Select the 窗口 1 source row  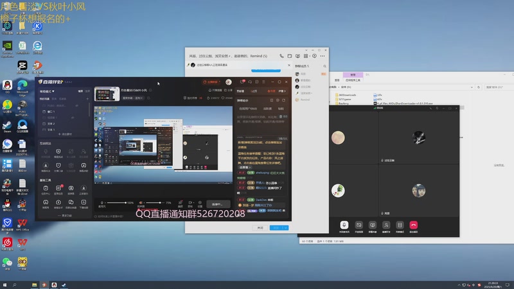pos(64,112)
